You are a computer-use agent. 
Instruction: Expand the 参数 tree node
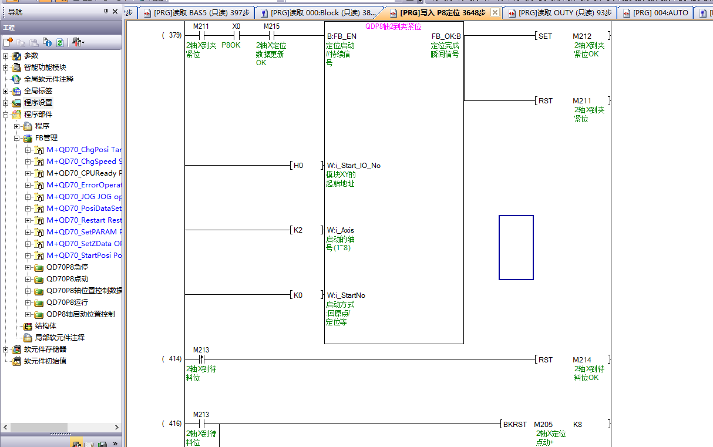pos(6,56)
